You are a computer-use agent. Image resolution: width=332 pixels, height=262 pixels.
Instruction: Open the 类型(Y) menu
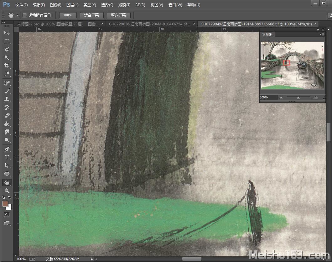[90, 5]
